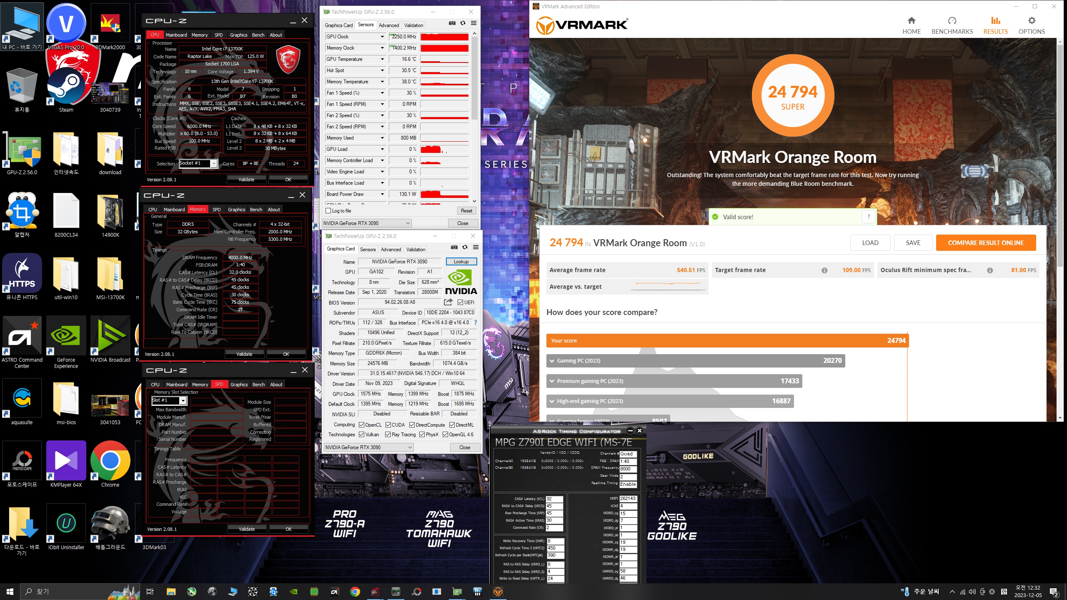Screen dimensions: 1067x600
Task: Open Bench tab in CPU-Z Memory window
Action: [256, 210]
